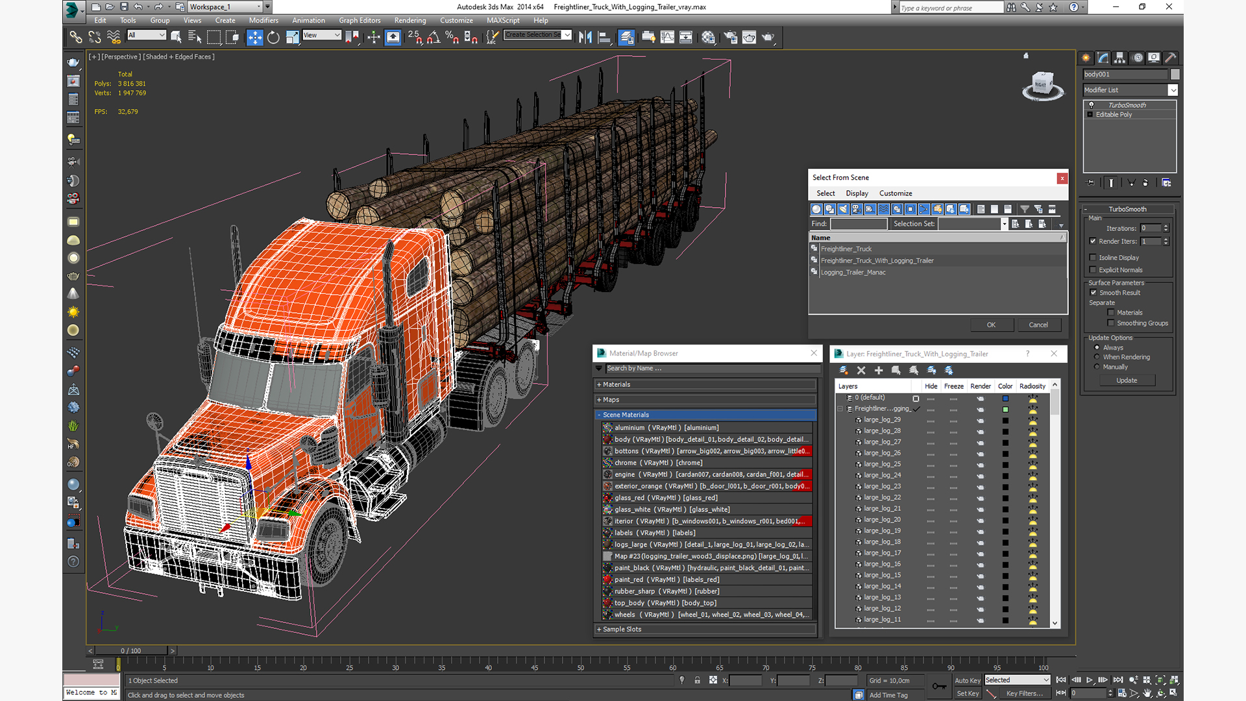Image resolution: width=1246 pixels, height=701 pixels.
Task: Enable the Explicit Normals checkbox
Action: 1093,270
